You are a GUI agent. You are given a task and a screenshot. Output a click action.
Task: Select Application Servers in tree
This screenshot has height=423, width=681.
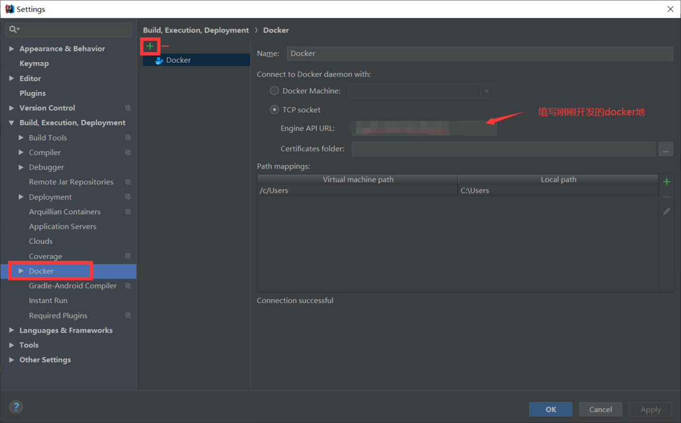click(x=63, y=226)
